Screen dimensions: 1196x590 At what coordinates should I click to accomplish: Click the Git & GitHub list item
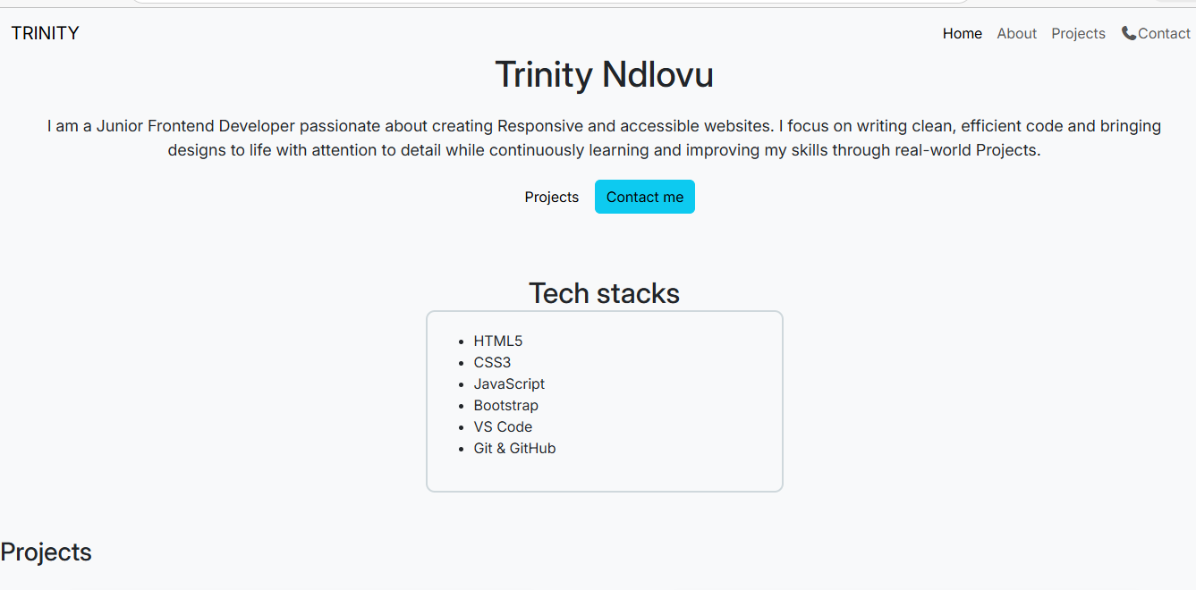(514, 448)
